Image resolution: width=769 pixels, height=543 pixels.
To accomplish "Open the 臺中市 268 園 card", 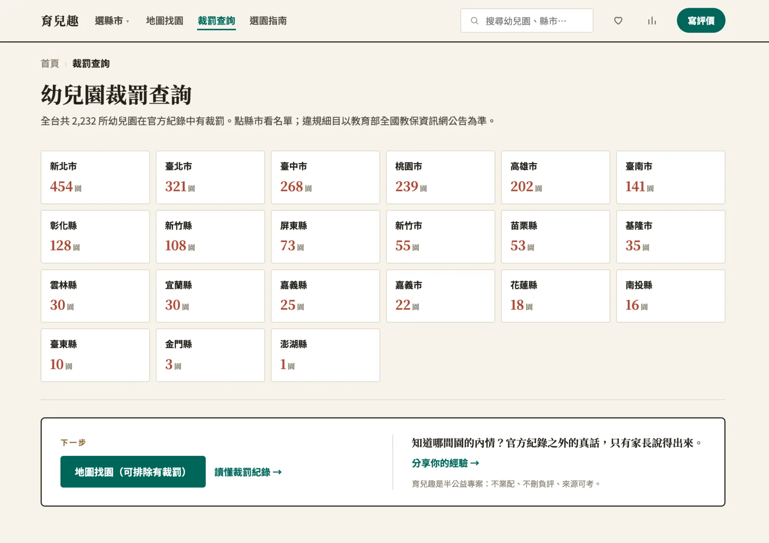I will (325, 177).
